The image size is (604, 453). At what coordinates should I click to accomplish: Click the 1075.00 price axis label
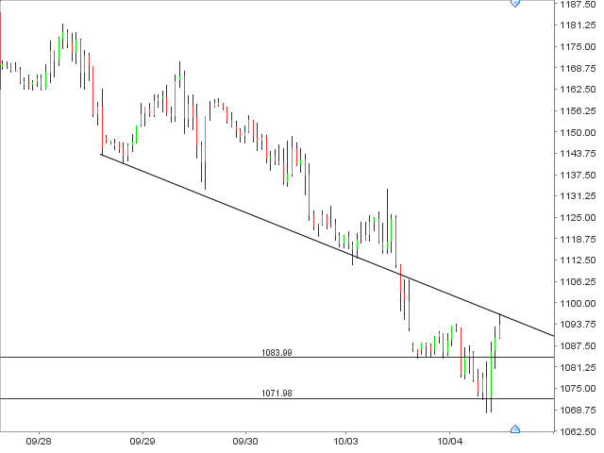point(578,388)
